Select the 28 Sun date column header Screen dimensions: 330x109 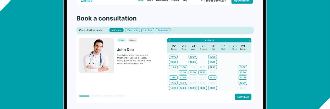[235, 47]
